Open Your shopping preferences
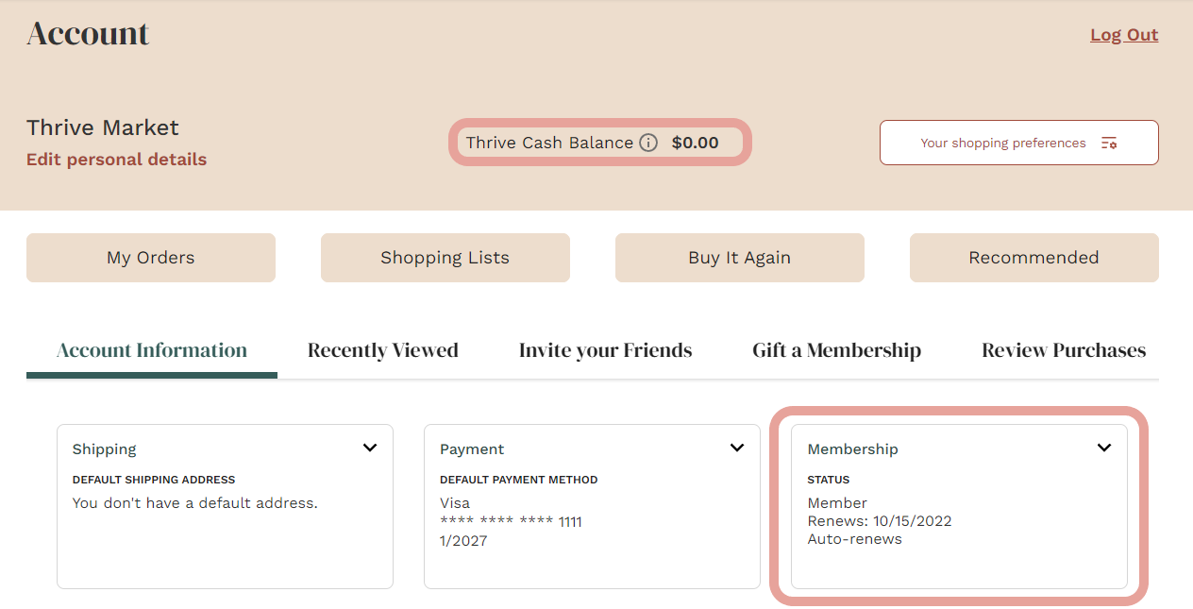 [x=1003, y=143]
